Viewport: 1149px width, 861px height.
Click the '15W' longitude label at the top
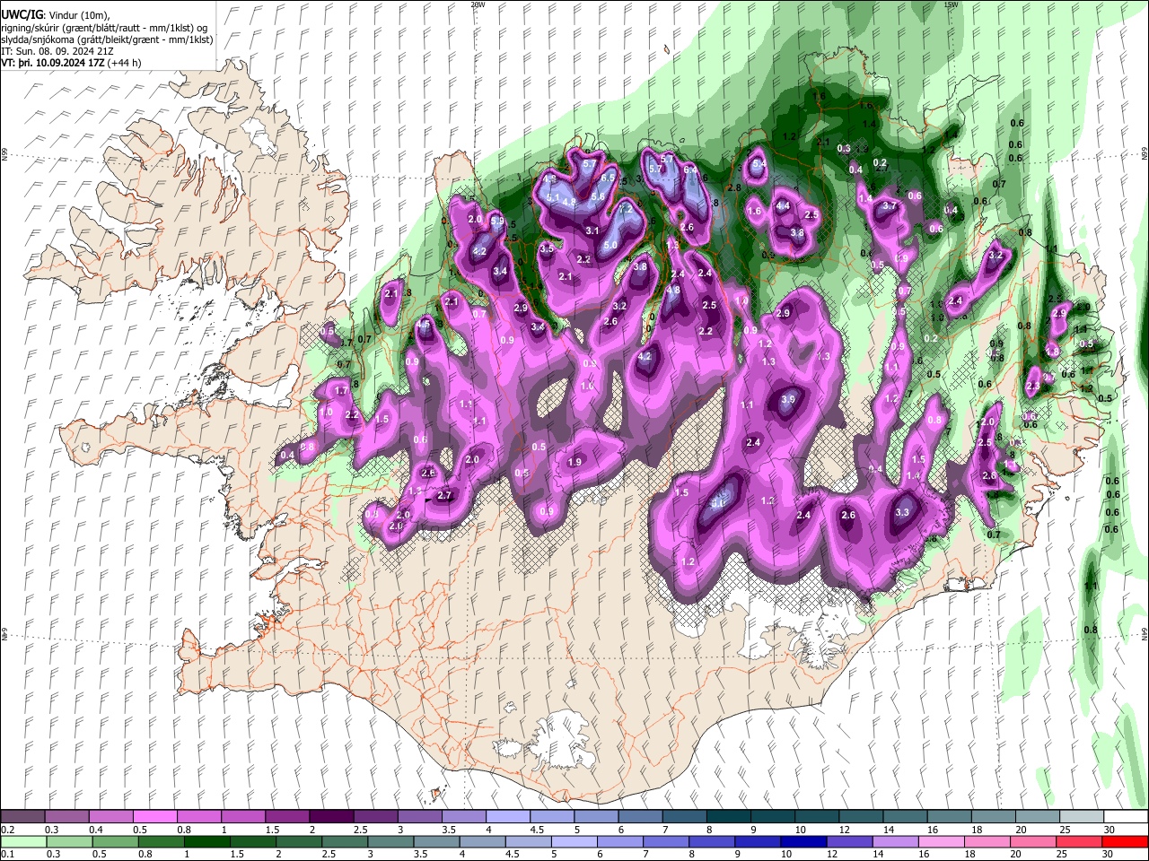[952, 4]
